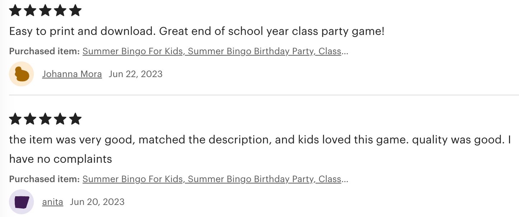This screenshot has width=519, height=217.
Task: Click the Jun 22, 2023 review date
Action: pos(135,74)
